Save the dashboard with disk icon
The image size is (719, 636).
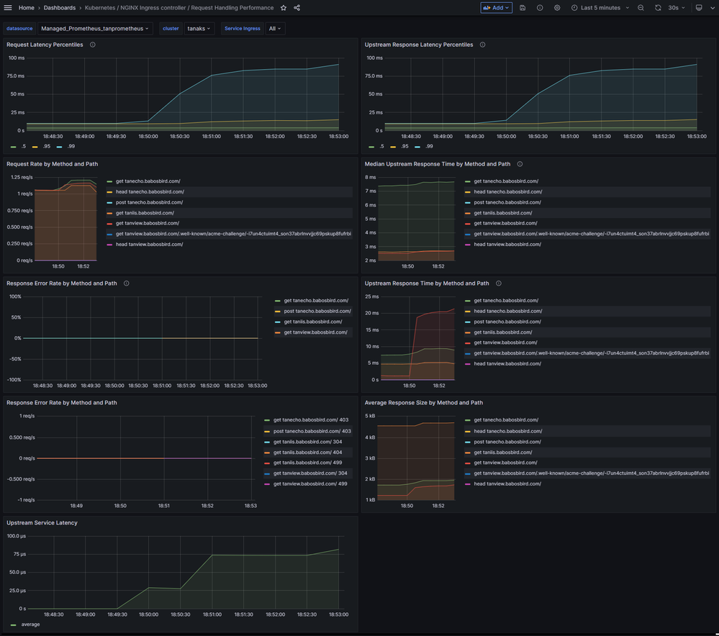(523, 8)
